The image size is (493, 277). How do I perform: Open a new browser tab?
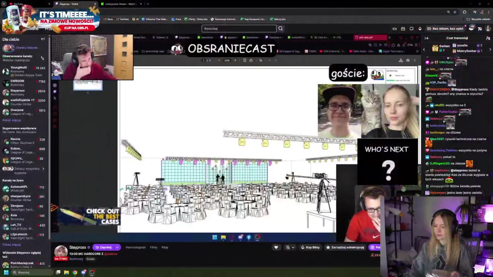pos(148,4)
